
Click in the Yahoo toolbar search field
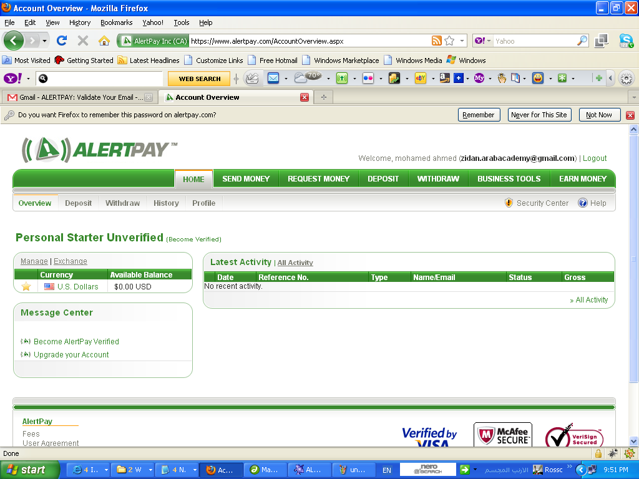click(100, 79)
